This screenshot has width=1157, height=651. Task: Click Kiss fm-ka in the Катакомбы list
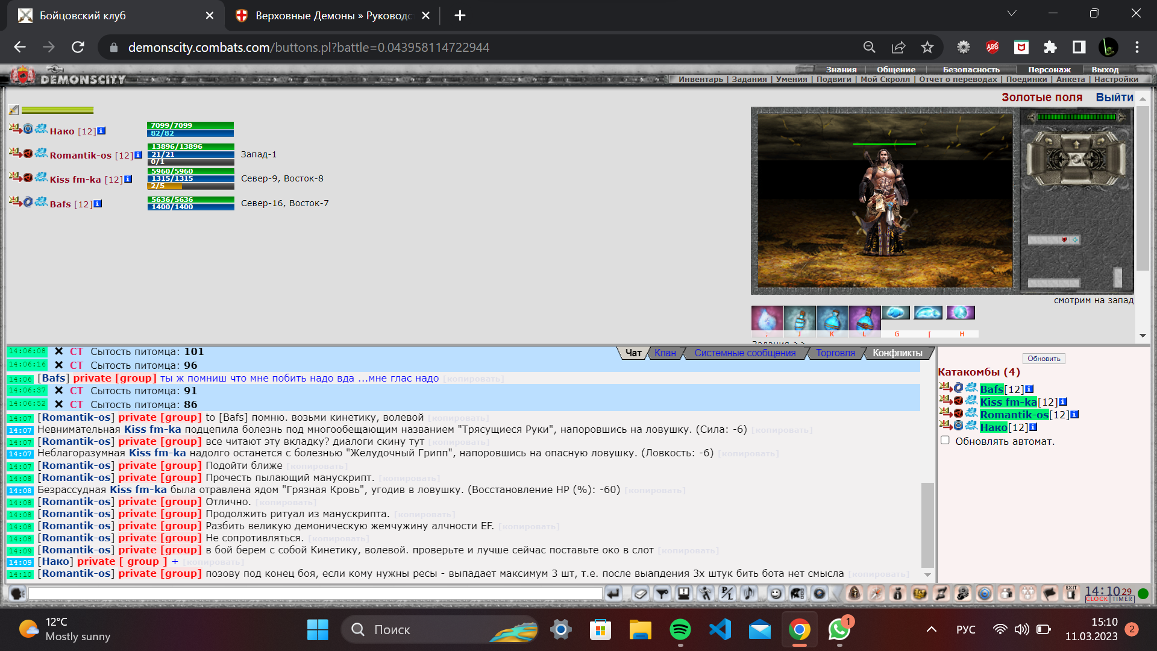(x=1008, y=402)
